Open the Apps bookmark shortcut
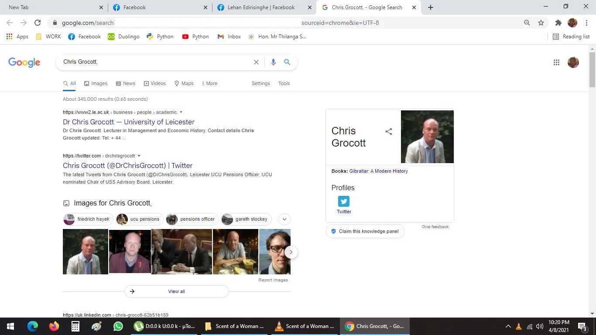Screen dimensions: 596x335 tap(17, 37)
